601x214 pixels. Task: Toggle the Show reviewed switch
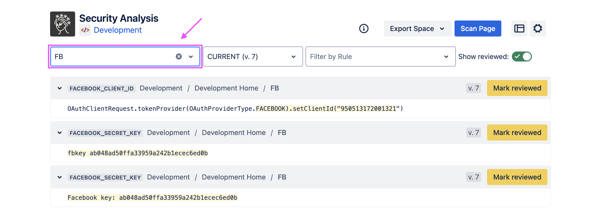(522, 56)
